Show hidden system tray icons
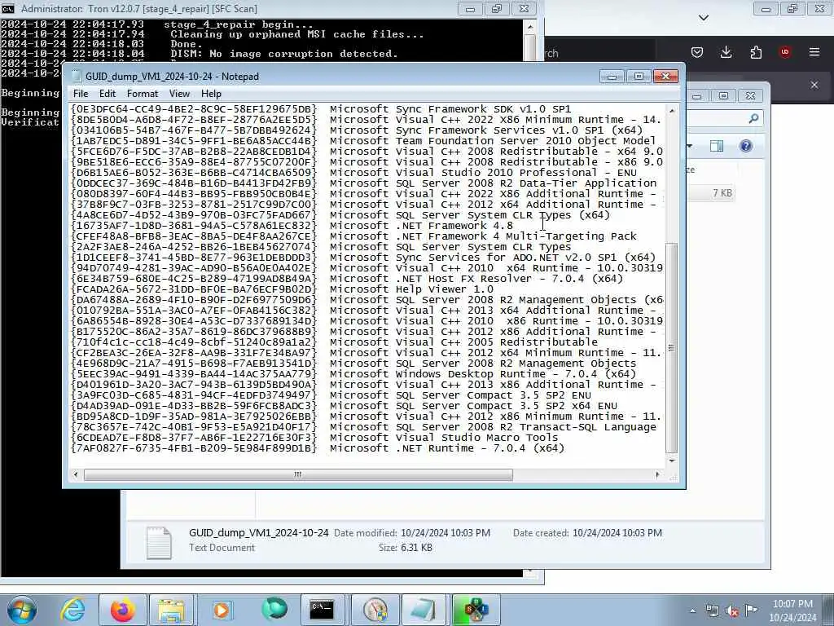 pos(692,611)
